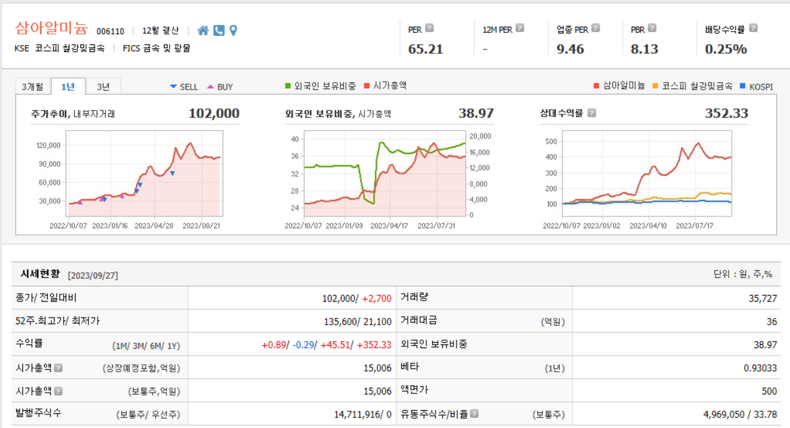Click the 거래량 value 35,727
The image size is (790, 428).
click(763, 298)
